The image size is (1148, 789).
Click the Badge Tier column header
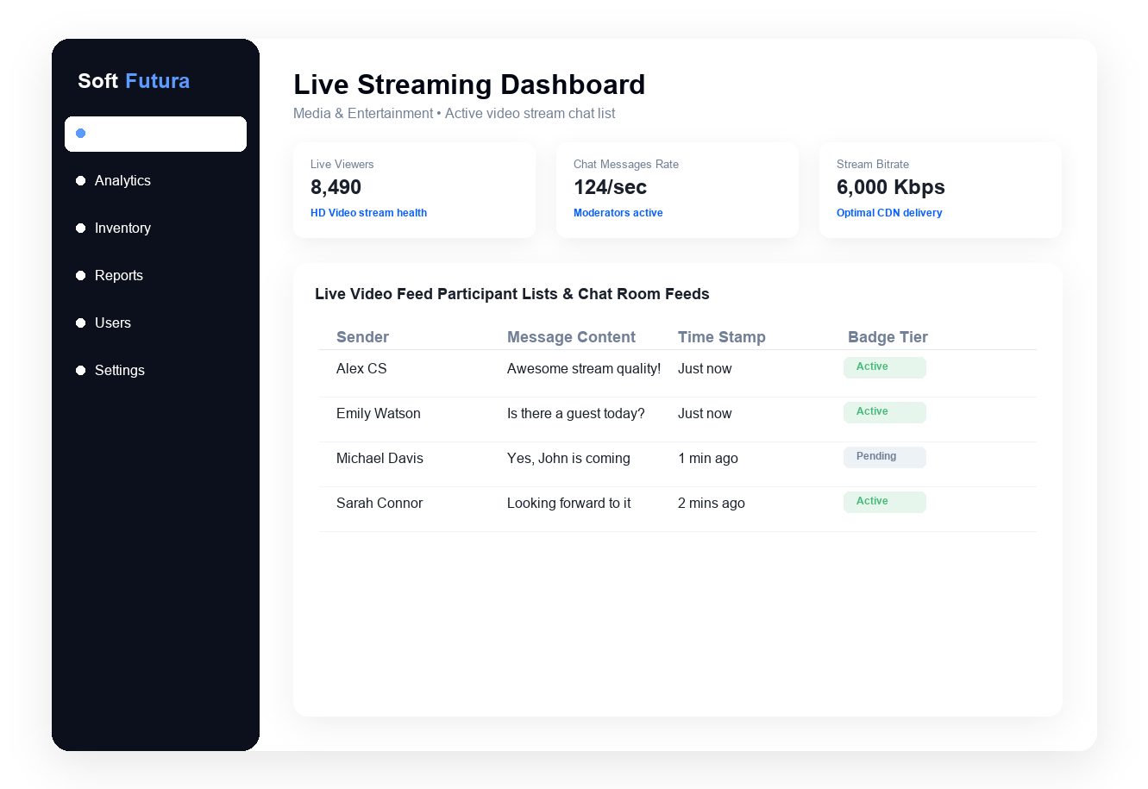(888, 337)
